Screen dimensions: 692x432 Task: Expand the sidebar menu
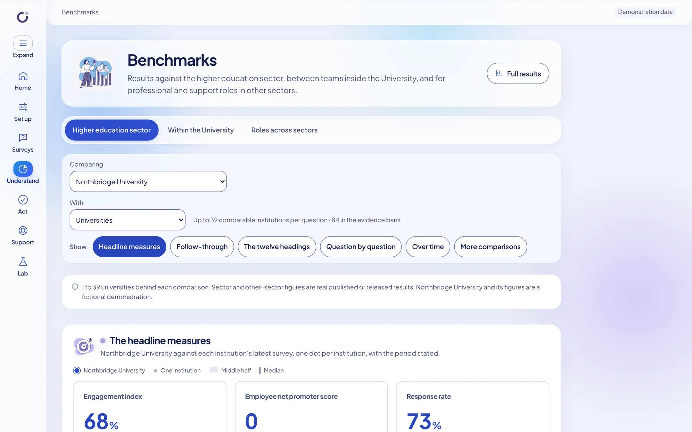pyautogui.click(x=23, y=47)
